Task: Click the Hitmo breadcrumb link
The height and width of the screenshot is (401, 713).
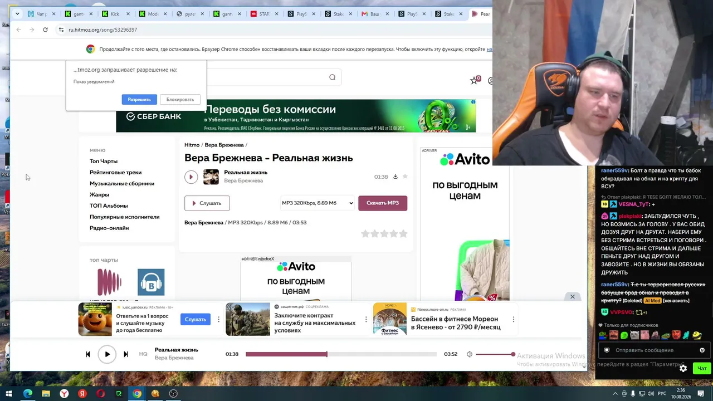Action: [192, 145]
